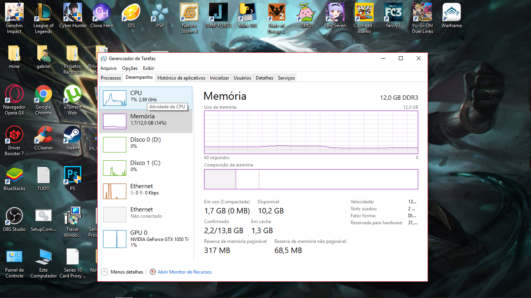The height and width of the screenshot is (298, 531).
Task: Click the Task Manager title bar icon
Action: click(x=104, y=59)
